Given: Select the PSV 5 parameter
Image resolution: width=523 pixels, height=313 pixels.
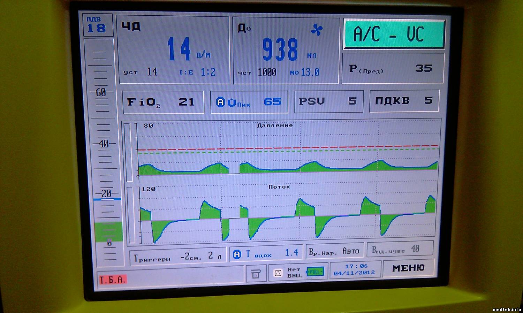Looking at the screenshot, I should click(328, 101).
